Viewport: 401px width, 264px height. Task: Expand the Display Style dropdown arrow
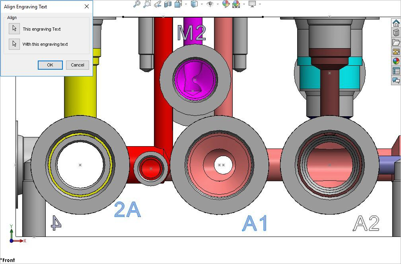click(x=202, y=4)
